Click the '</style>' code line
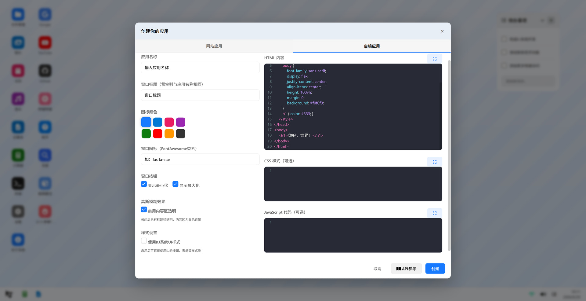 286,119
